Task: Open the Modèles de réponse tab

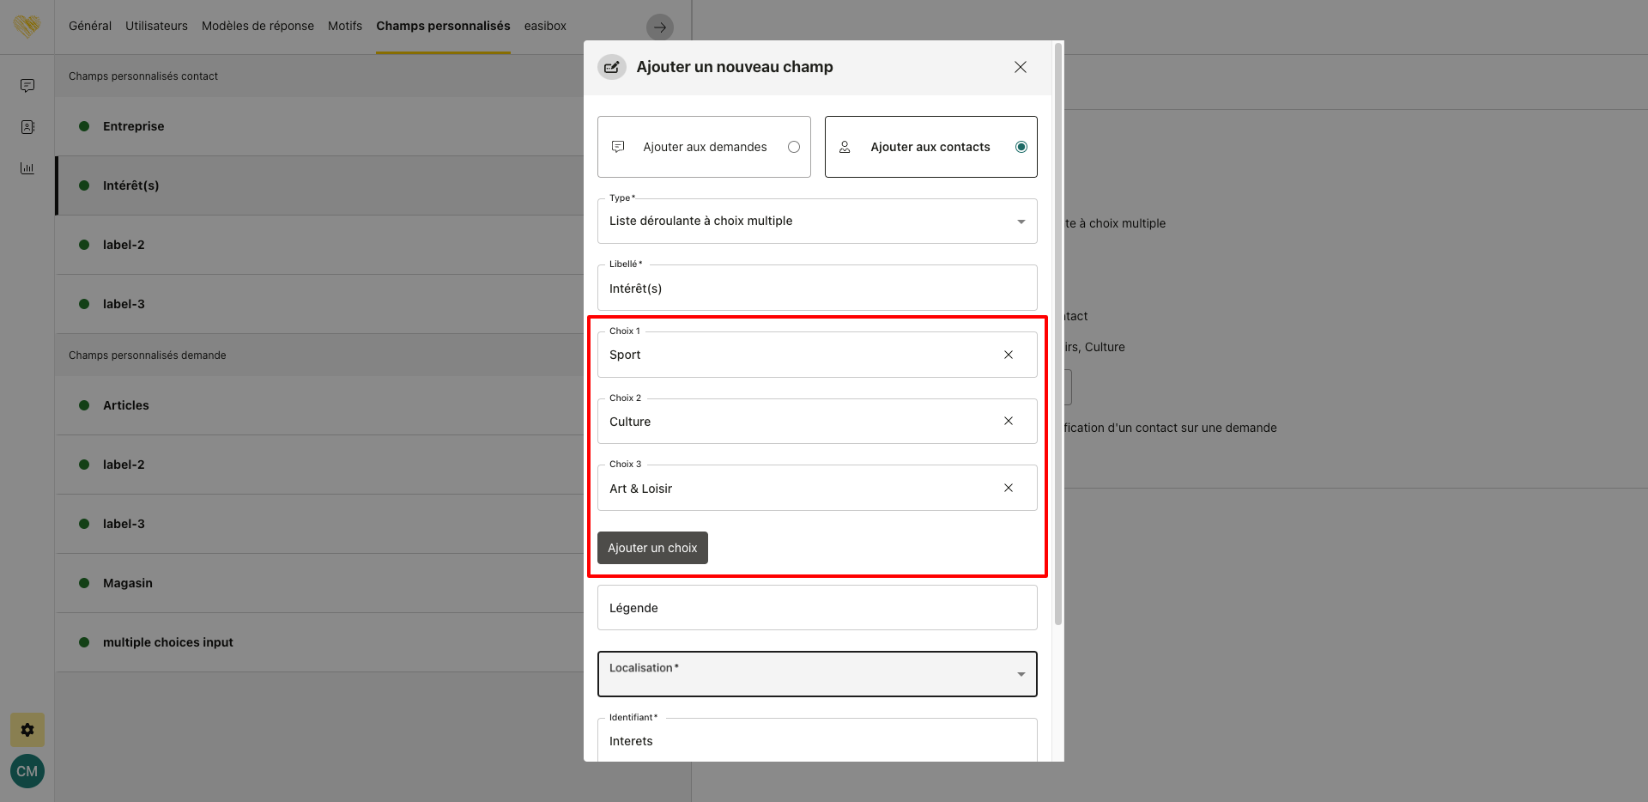Action: [x=257, y=26]
